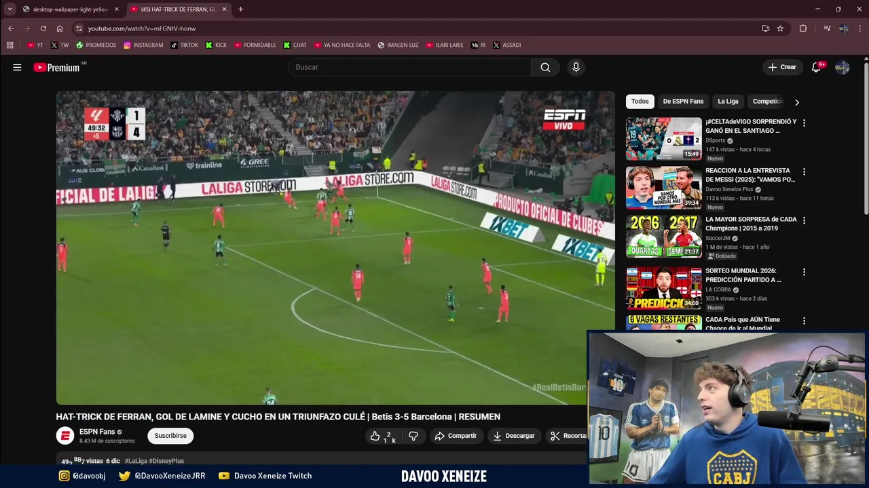Open the TIKTOK bookmark
869x488 pixels.
click(x=185, y=45)
